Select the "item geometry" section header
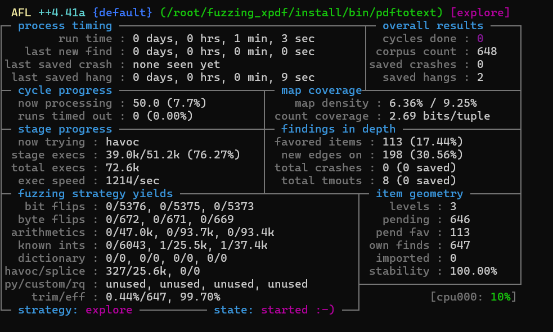The image size is (553, 332). (419, 194)
